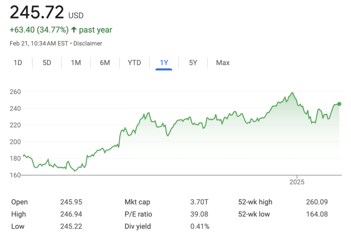The height and width of the screenshot is (241, 351).
Task: Switch to the 1D time range
Action: (x=18, y=63)
